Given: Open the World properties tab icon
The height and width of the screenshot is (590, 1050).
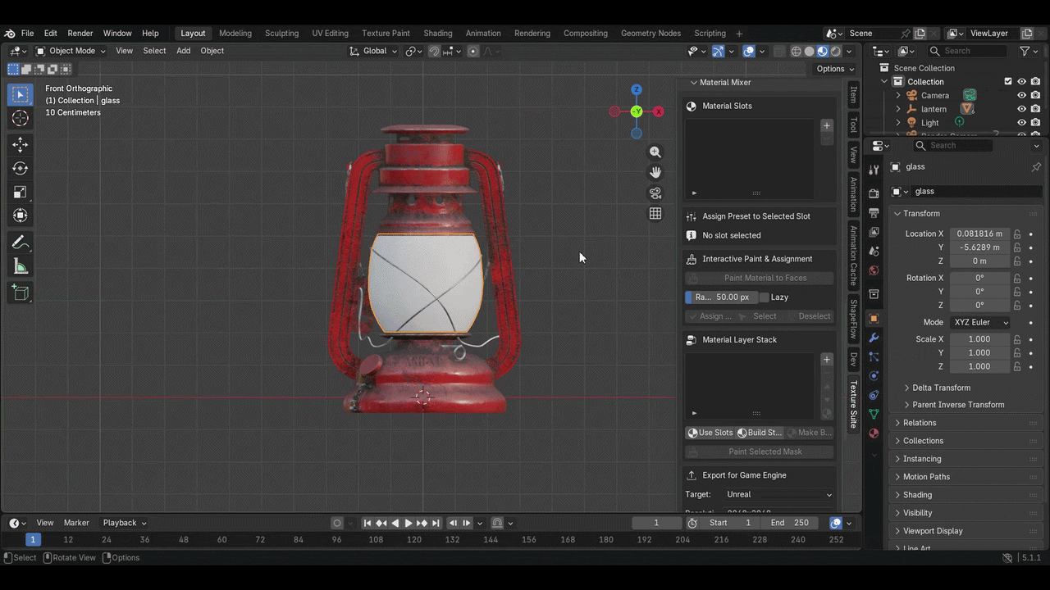Looking at the screenshot, I should click(x=874, y=270).
